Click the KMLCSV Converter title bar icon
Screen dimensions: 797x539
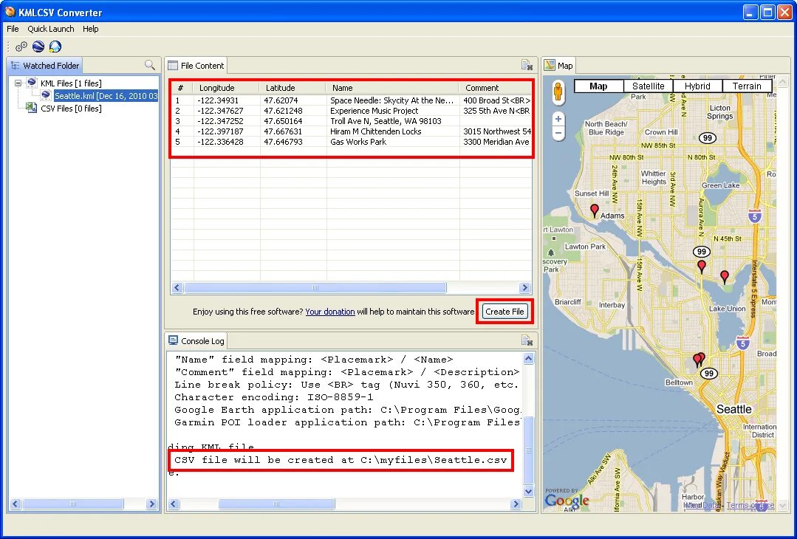10,12
